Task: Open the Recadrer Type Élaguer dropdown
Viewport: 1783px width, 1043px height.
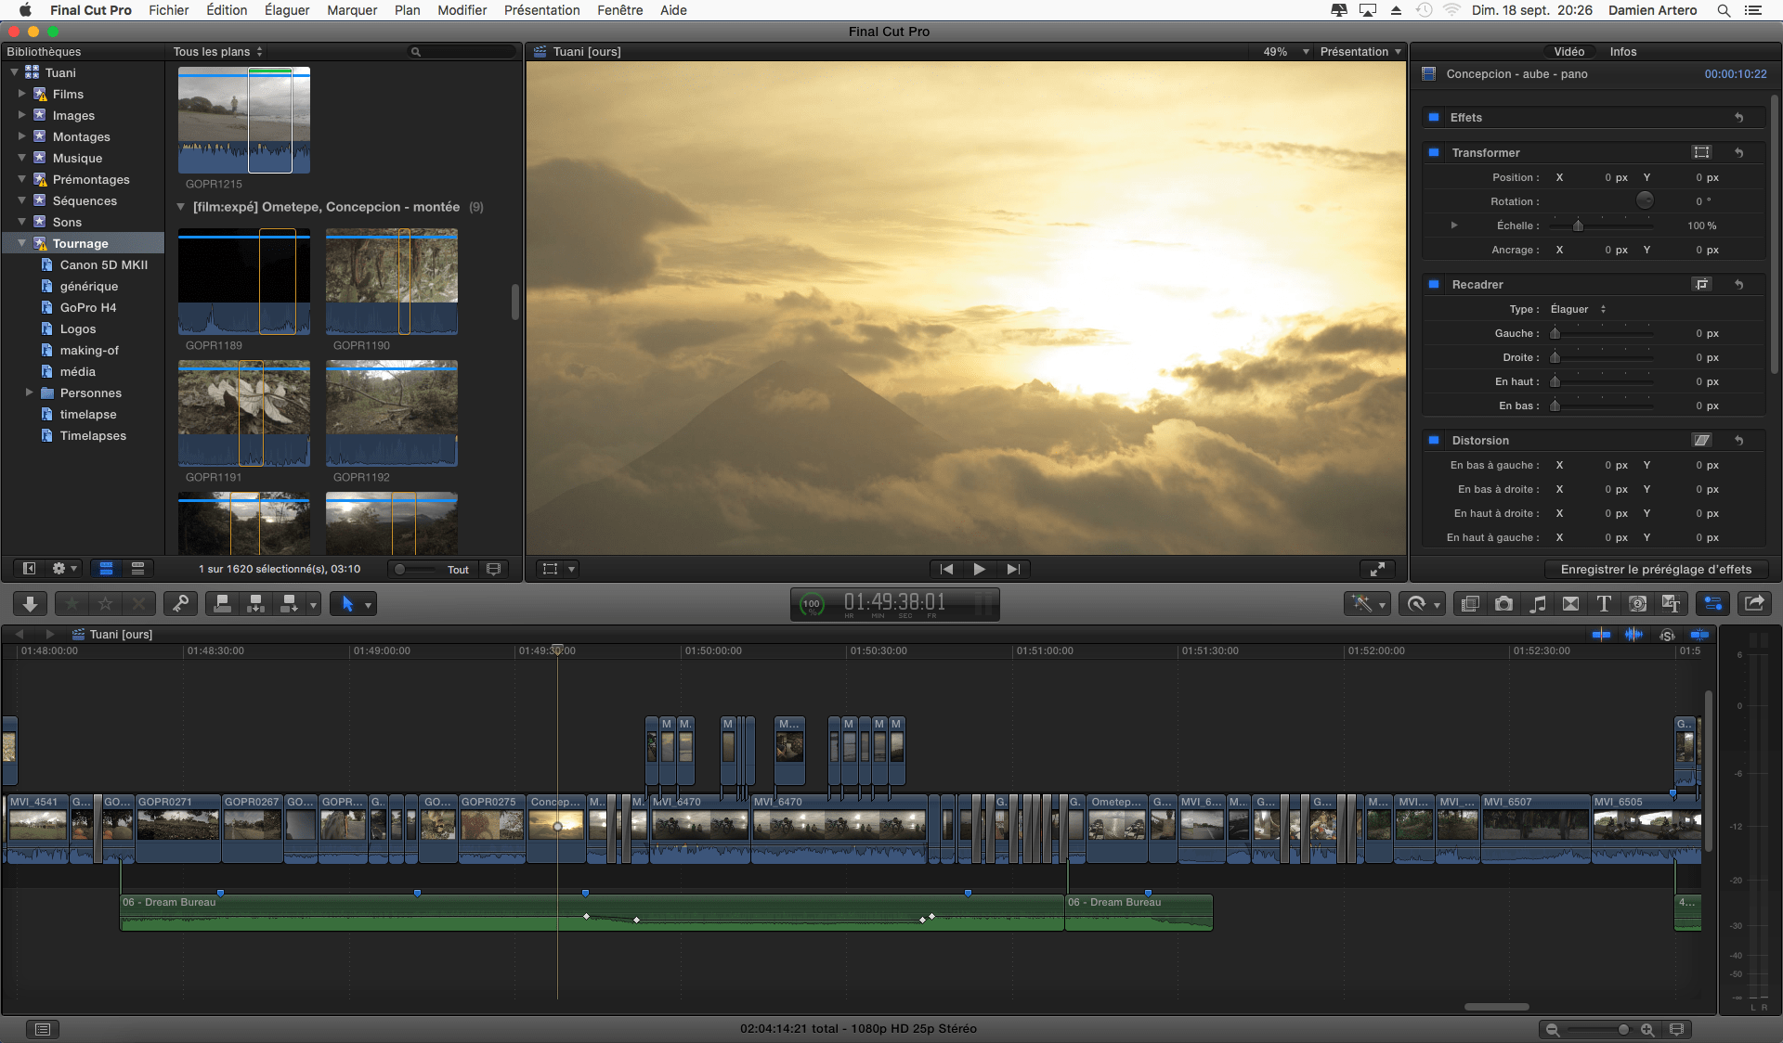Action: coord(1578,309)
